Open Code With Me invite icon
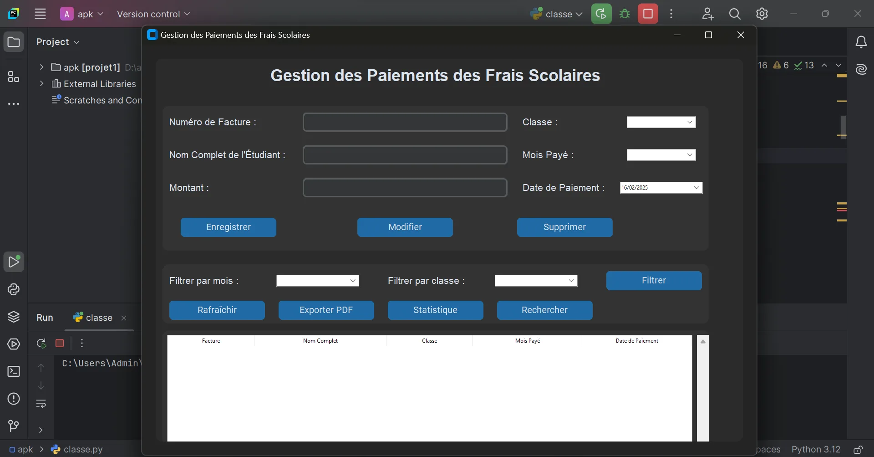The height and width of the screenshot is (457, 874). [708, 14]
